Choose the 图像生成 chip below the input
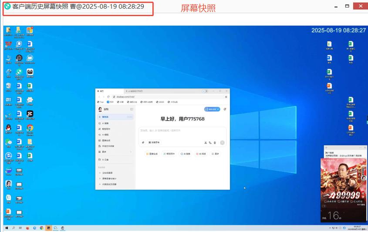This screenshot has width=368, height=232. 152,154
